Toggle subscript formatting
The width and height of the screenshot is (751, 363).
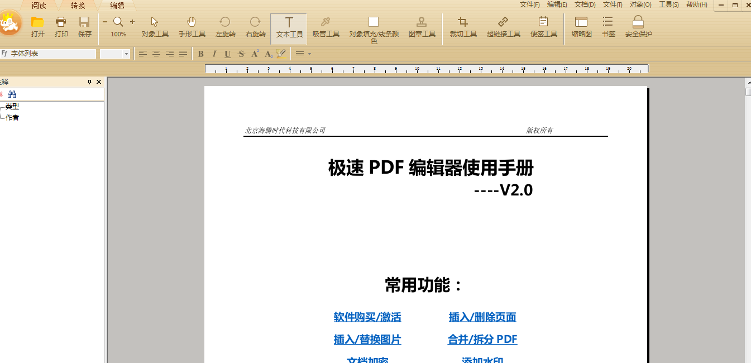tap(269, 54)
